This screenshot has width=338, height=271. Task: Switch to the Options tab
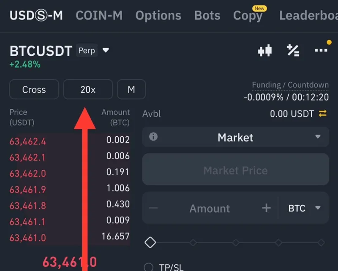pyautogui.click(x=158, y=16)
